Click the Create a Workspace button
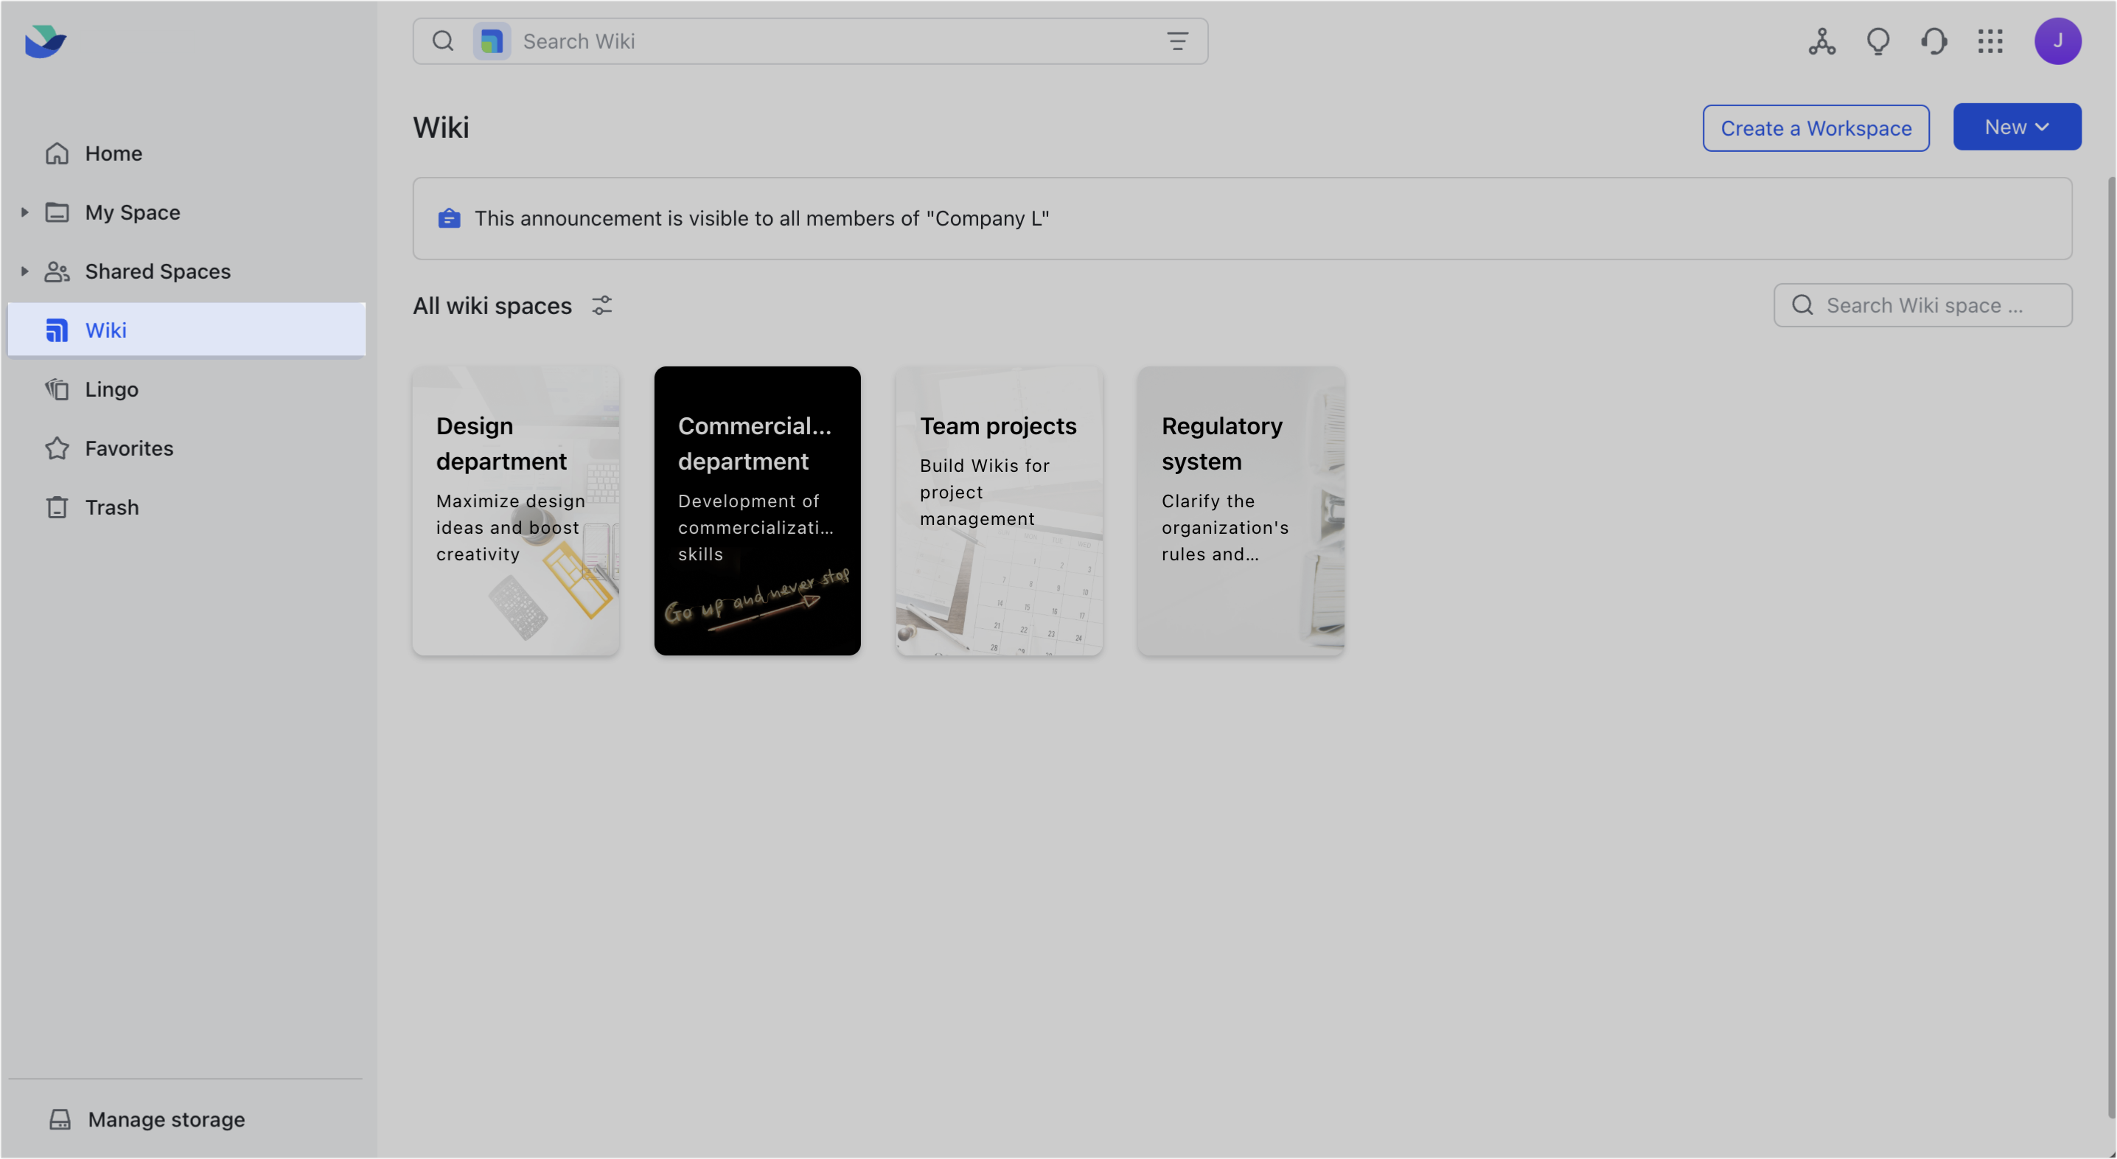 pyautogui.click(x=1816, y=128)
